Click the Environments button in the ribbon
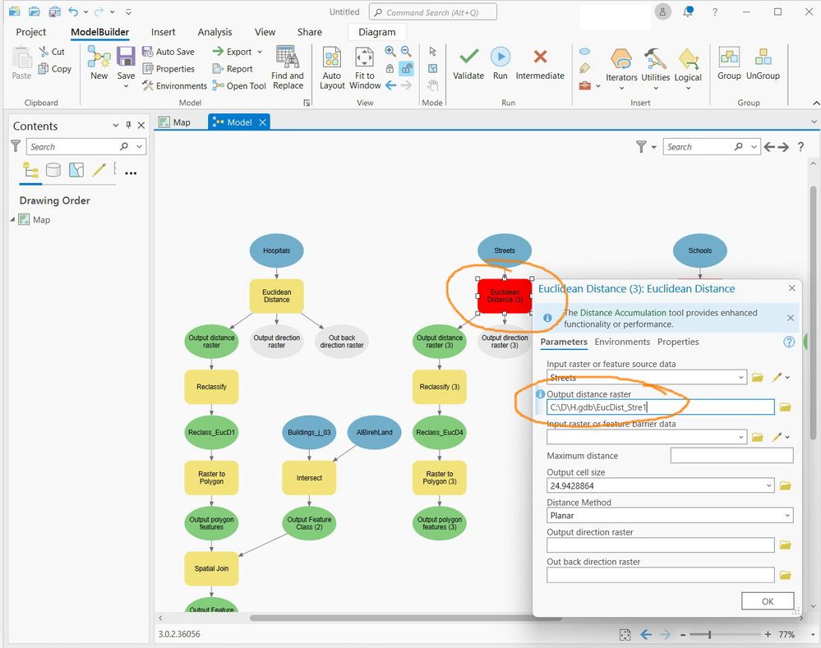The height and width of the screenshot is (648, 821). click(x=173, y=85)
